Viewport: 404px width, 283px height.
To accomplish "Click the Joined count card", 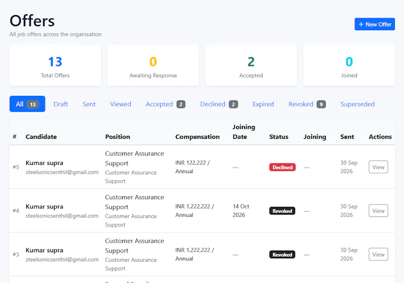I will tap(349, 66).
